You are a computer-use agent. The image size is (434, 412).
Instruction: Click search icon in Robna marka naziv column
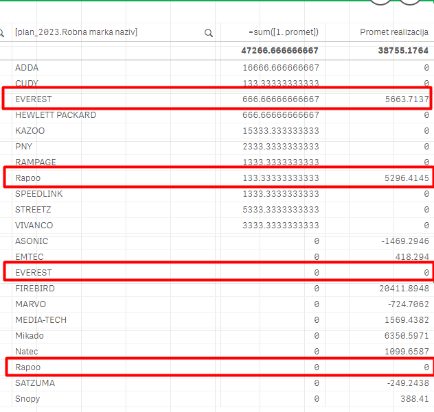[x=208, y=33]
